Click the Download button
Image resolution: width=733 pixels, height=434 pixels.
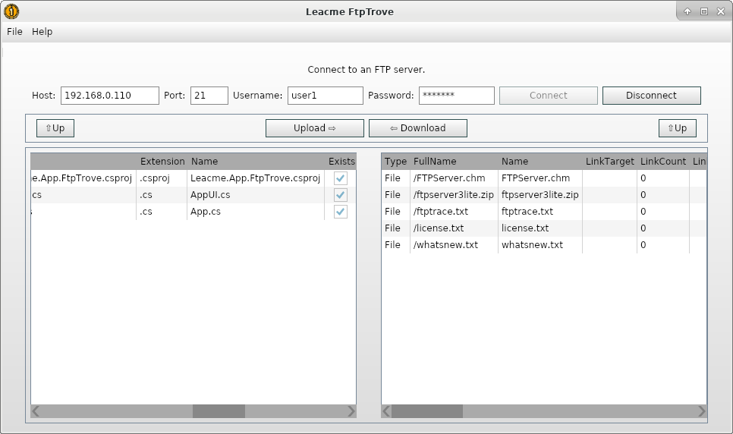[417, 128]
